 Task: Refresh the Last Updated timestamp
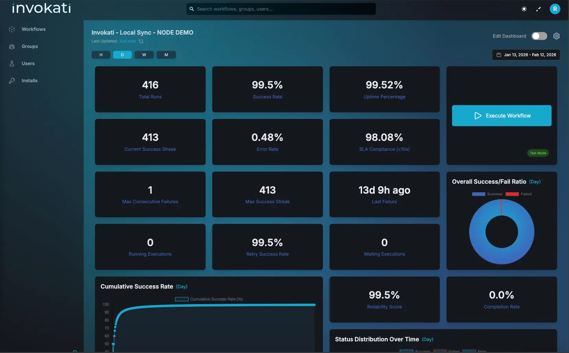(141, 41)
